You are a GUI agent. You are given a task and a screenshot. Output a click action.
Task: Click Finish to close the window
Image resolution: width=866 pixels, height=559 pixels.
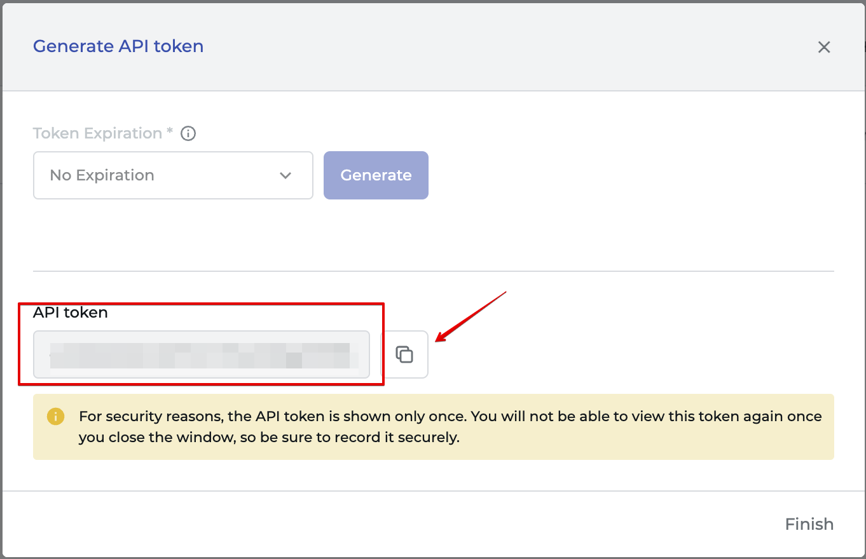pyautogui.click(x=809, y=524)
